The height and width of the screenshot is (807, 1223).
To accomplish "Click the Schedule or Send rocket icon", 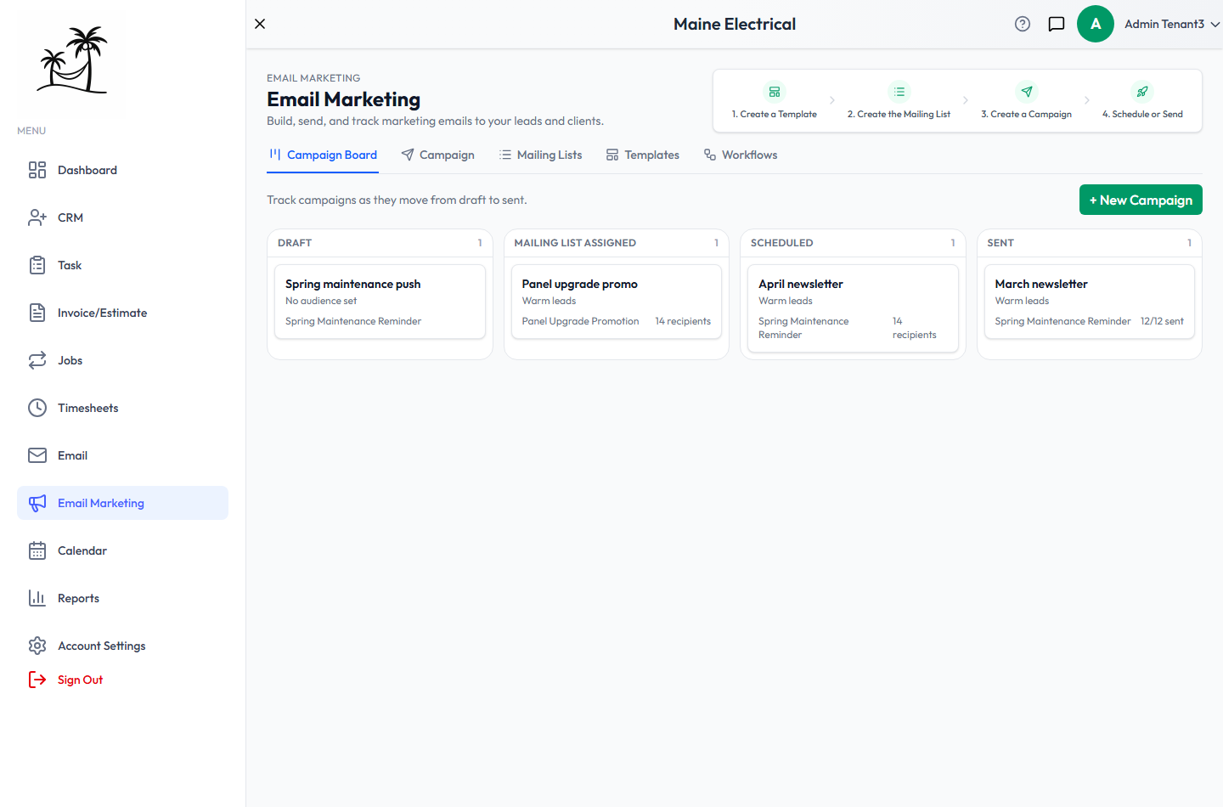I will pos(1142,92).
